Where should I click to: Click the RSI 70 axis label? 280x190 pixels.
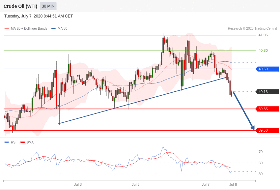[261, 152]
